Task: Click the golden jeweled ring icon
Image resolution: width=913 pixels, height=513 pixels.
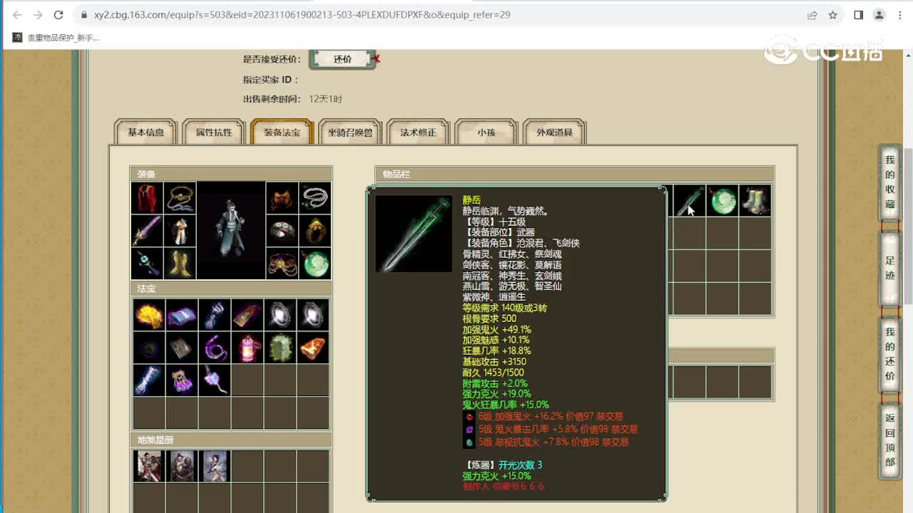Action: [315, 231]
